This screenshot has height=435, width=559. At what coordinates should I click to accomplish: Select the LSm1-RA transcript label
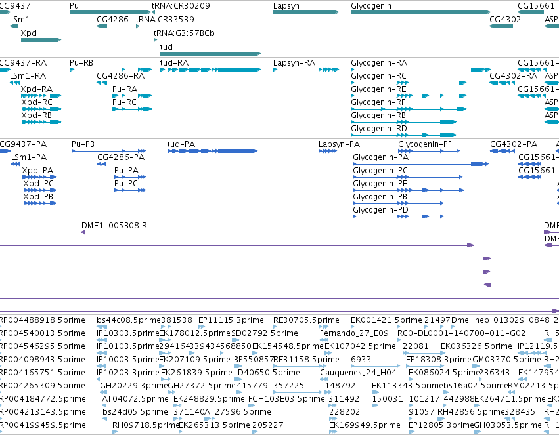pos(28,76)
